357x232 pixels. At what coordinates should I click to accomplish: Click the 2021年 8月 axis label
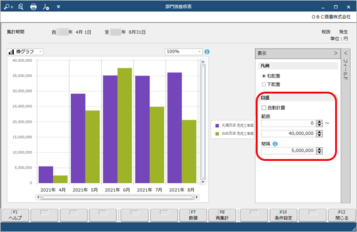pos(182,190)
